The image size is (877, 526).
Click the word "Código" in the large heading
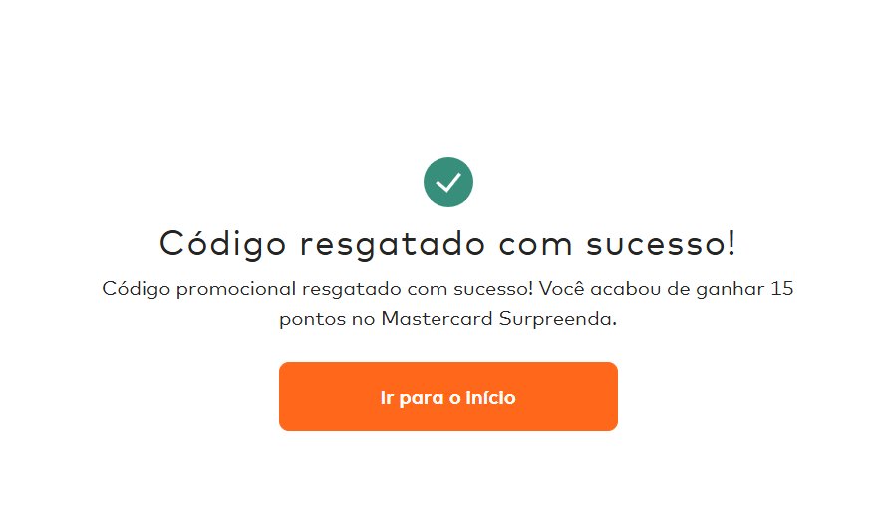pyautogui.click(x=223, y=244)
